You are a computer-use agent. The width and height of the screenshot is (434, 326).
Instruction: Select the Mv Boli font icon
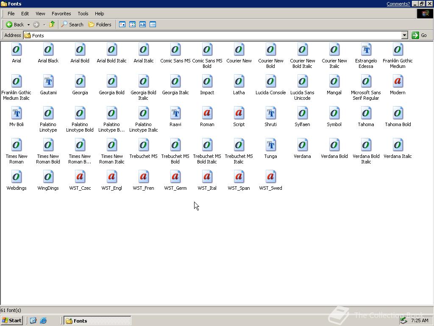[x=17, y=114]
